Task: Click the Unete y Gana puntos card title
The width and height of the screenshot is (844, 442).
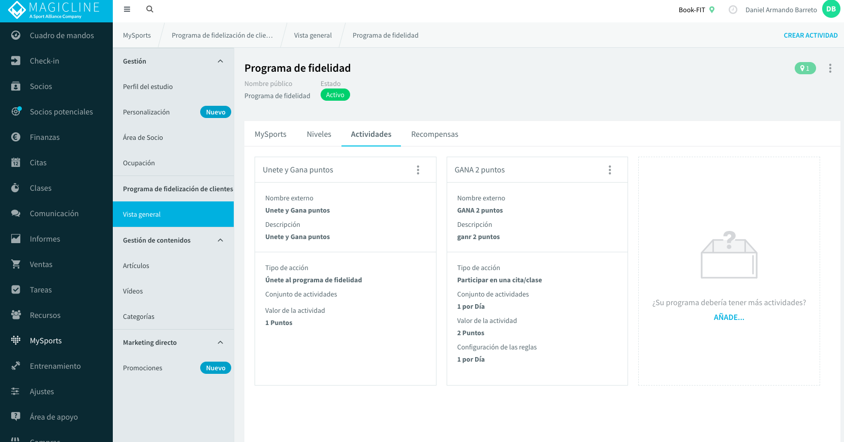Action: pyautogui.click(x=298, y=170)
